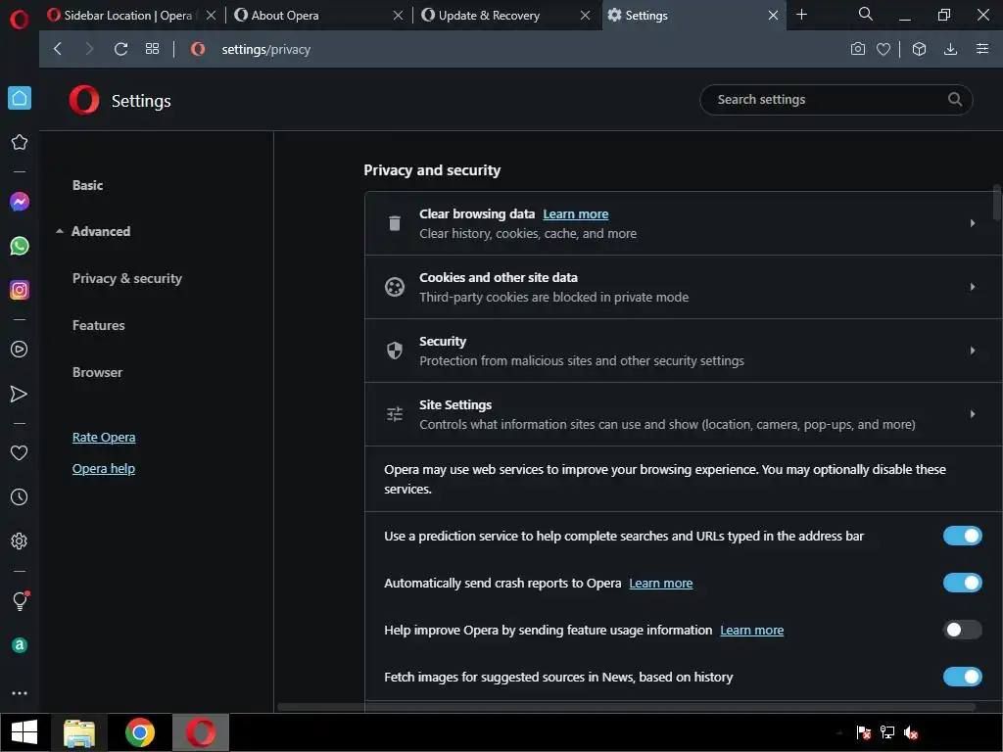Add page to bookmarks heart icon
This screenshot has height=752, width=1003.
pos(884,49)
